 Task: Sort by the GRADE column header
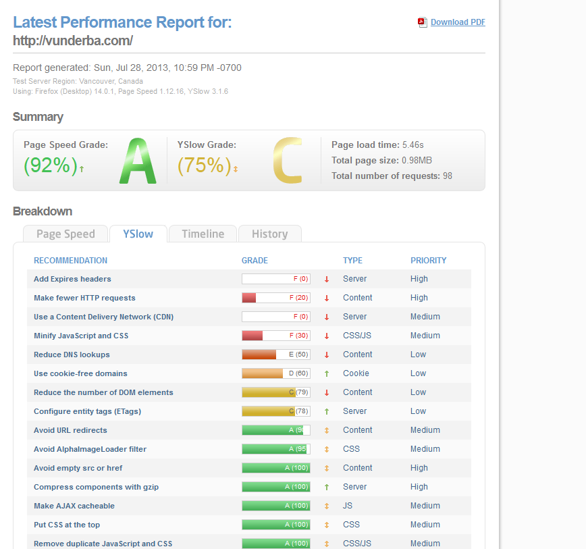pyautogui.click(x=255, y=261)
